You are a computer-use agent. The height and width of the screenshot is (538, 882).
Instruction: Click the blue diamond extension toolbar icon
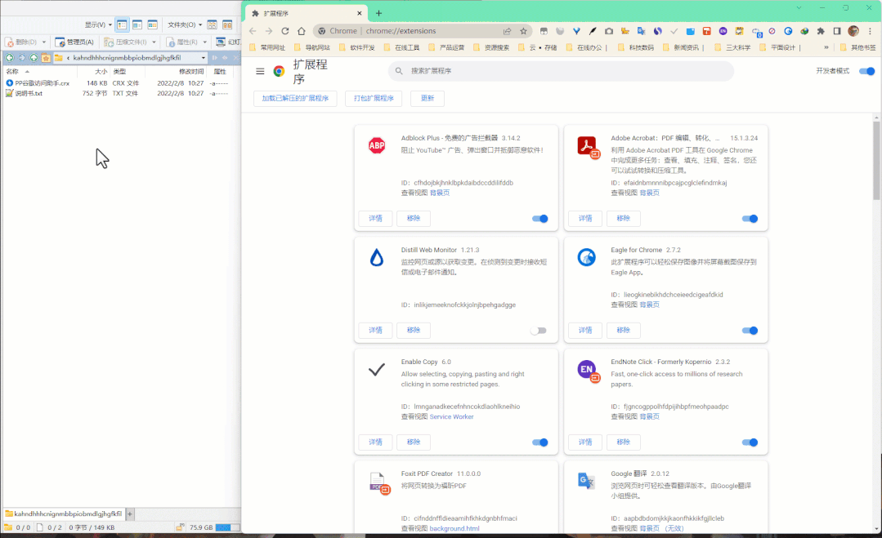pyautogui.click(x=576, y=31)
